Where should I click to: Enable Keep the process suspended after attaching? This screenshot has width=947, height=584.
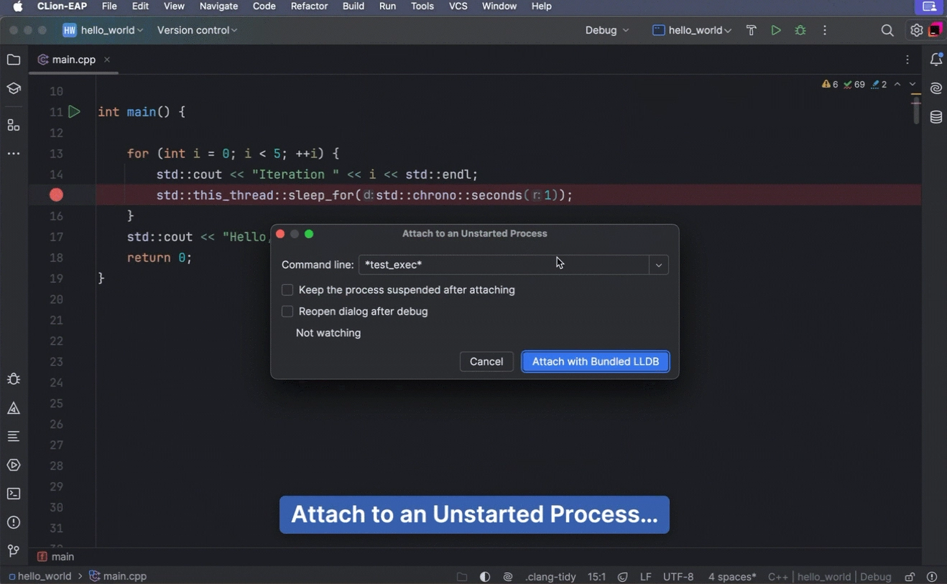[x=287, y=290]
